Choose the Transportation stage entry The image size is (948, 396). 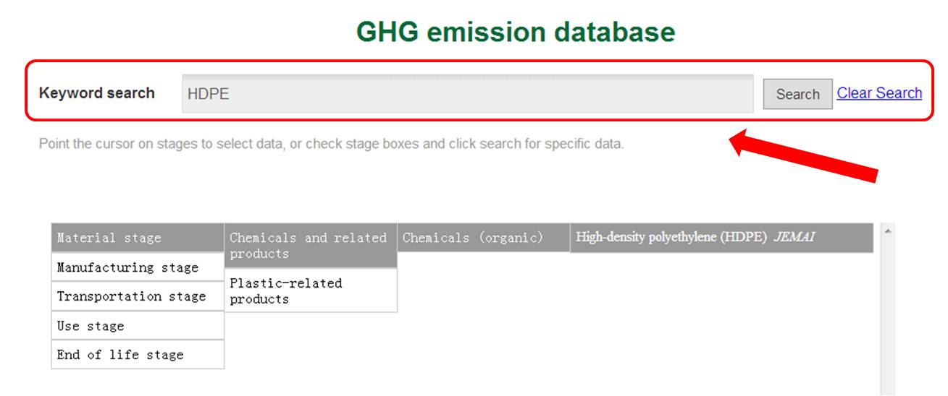pyautogui.click(x=138, y=296)
